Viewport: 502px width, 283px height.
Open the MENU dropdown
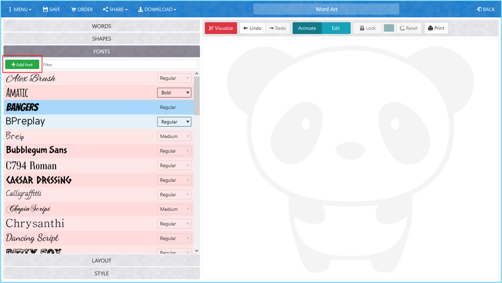click(x=20, y=9)
